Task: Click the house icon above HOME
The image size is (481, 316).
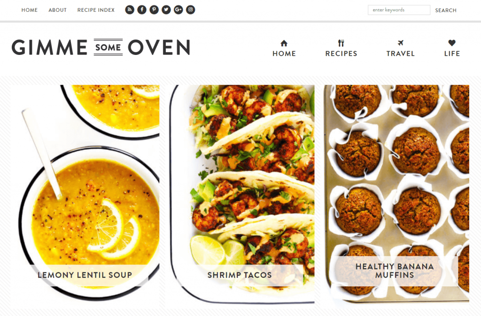Action: pyautogui.click(x=284, y=43)
